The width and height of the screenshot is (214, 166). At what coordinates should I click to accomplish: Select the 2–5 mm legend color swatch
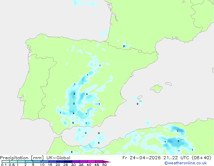click(29, 162)
